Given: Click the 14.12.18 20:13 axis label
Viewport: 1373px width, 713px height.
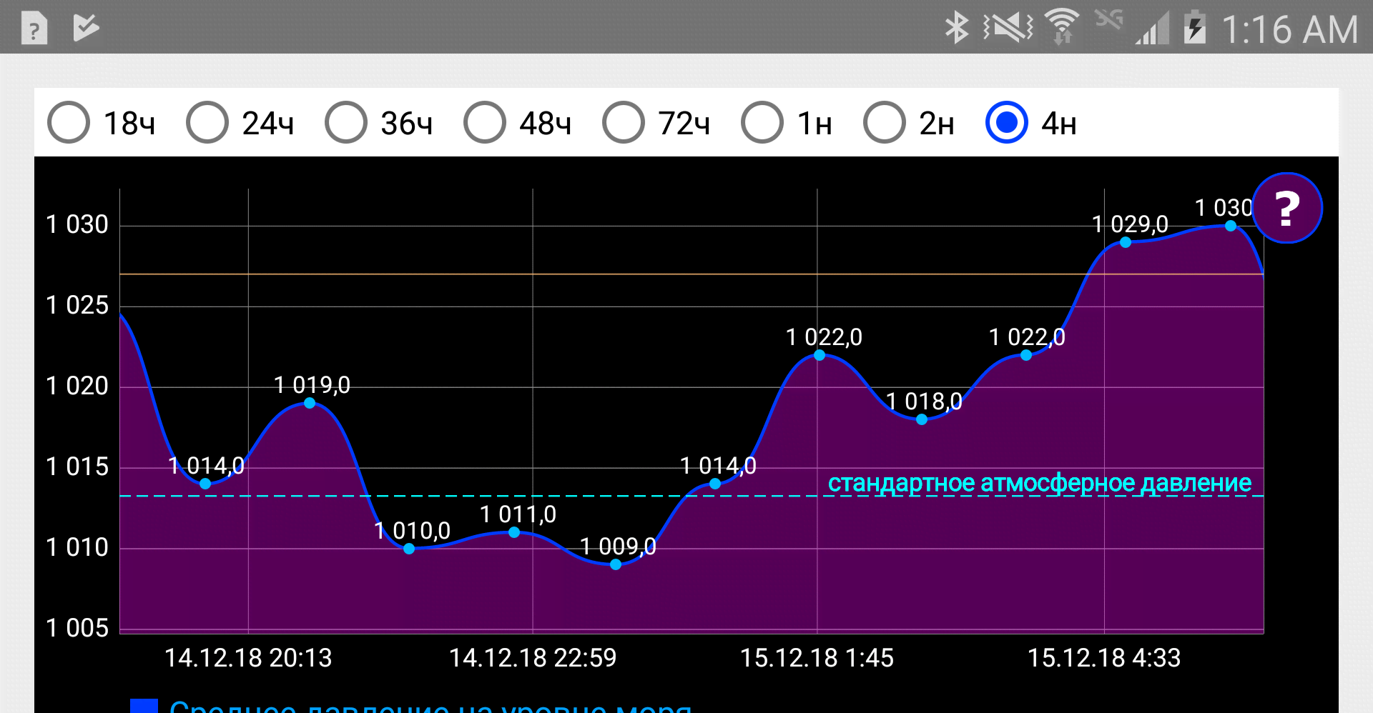Looking at the screenshot, I should tap(248, 657).
